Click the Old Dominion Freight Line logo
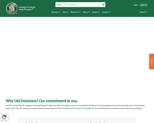Viewport: 154px width, 123px height. tap(12, 8)
